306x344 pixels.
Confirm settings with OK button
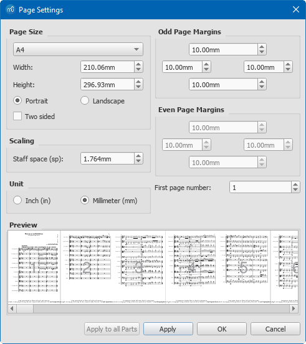pyautogui.click(x=222, y=329)
